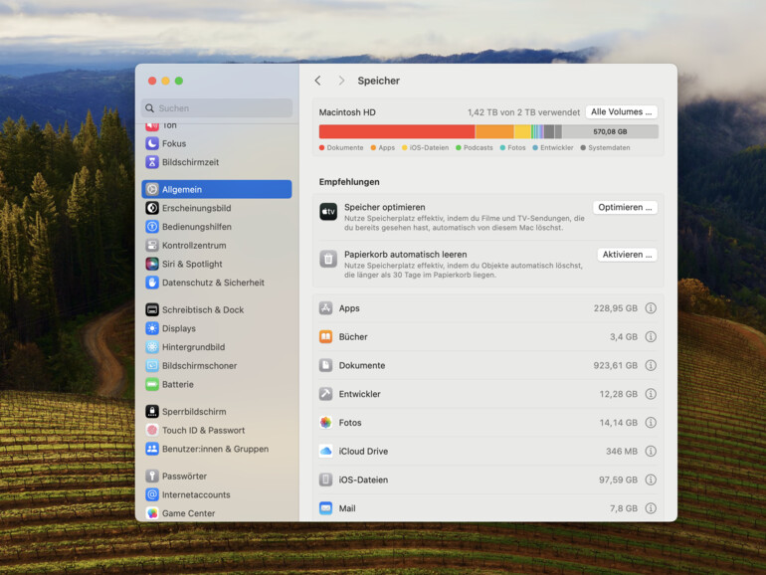Open Passwörter settings
The height and width of the screenshot is (575, 766).
click(x=217, y=476)
